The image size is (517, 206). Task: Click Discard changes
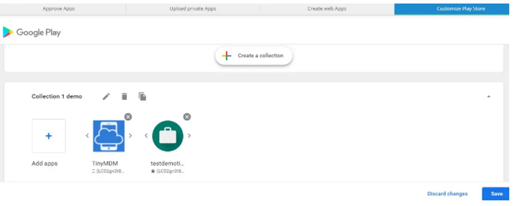point(447,194)
